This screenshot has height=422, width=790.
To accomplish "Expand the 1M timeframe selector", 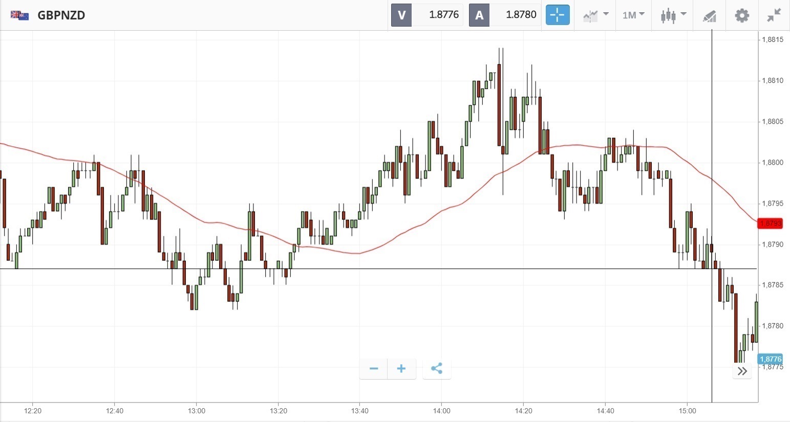I will click(633, 15).
